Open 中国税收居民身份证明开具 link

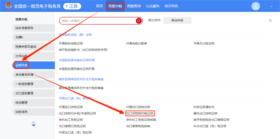77,69
